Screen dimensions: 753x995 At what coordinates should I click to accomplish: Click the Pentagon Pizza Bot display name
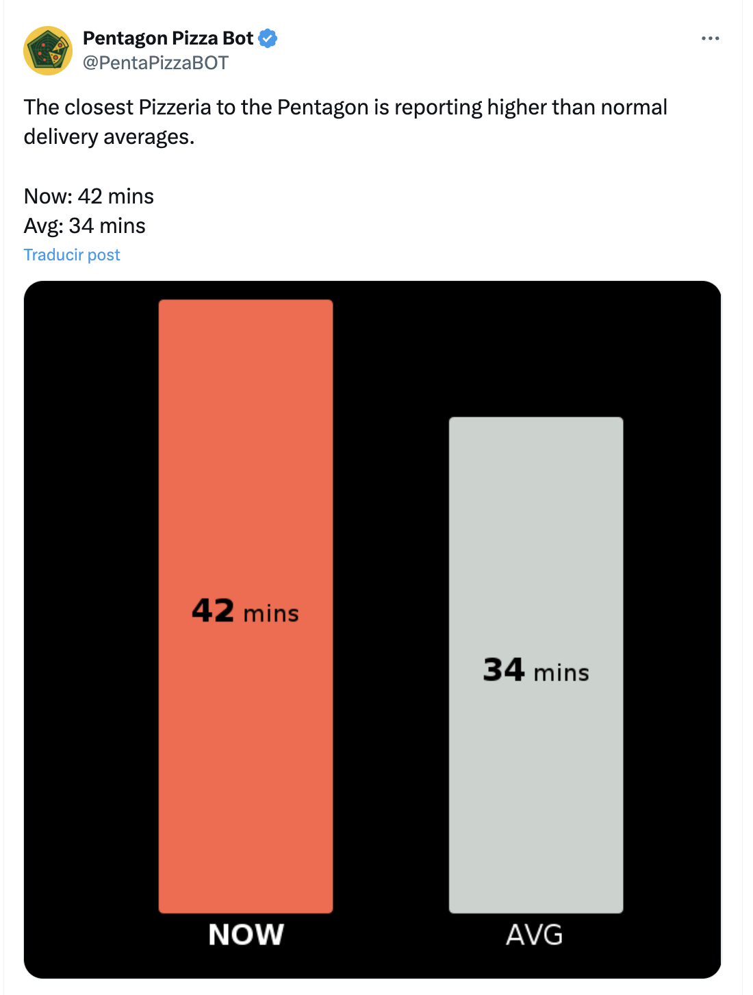pos(168,38)
